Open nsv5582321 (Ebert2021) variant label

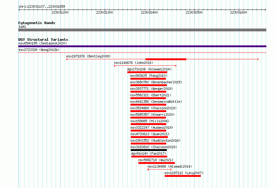[150, 95]
